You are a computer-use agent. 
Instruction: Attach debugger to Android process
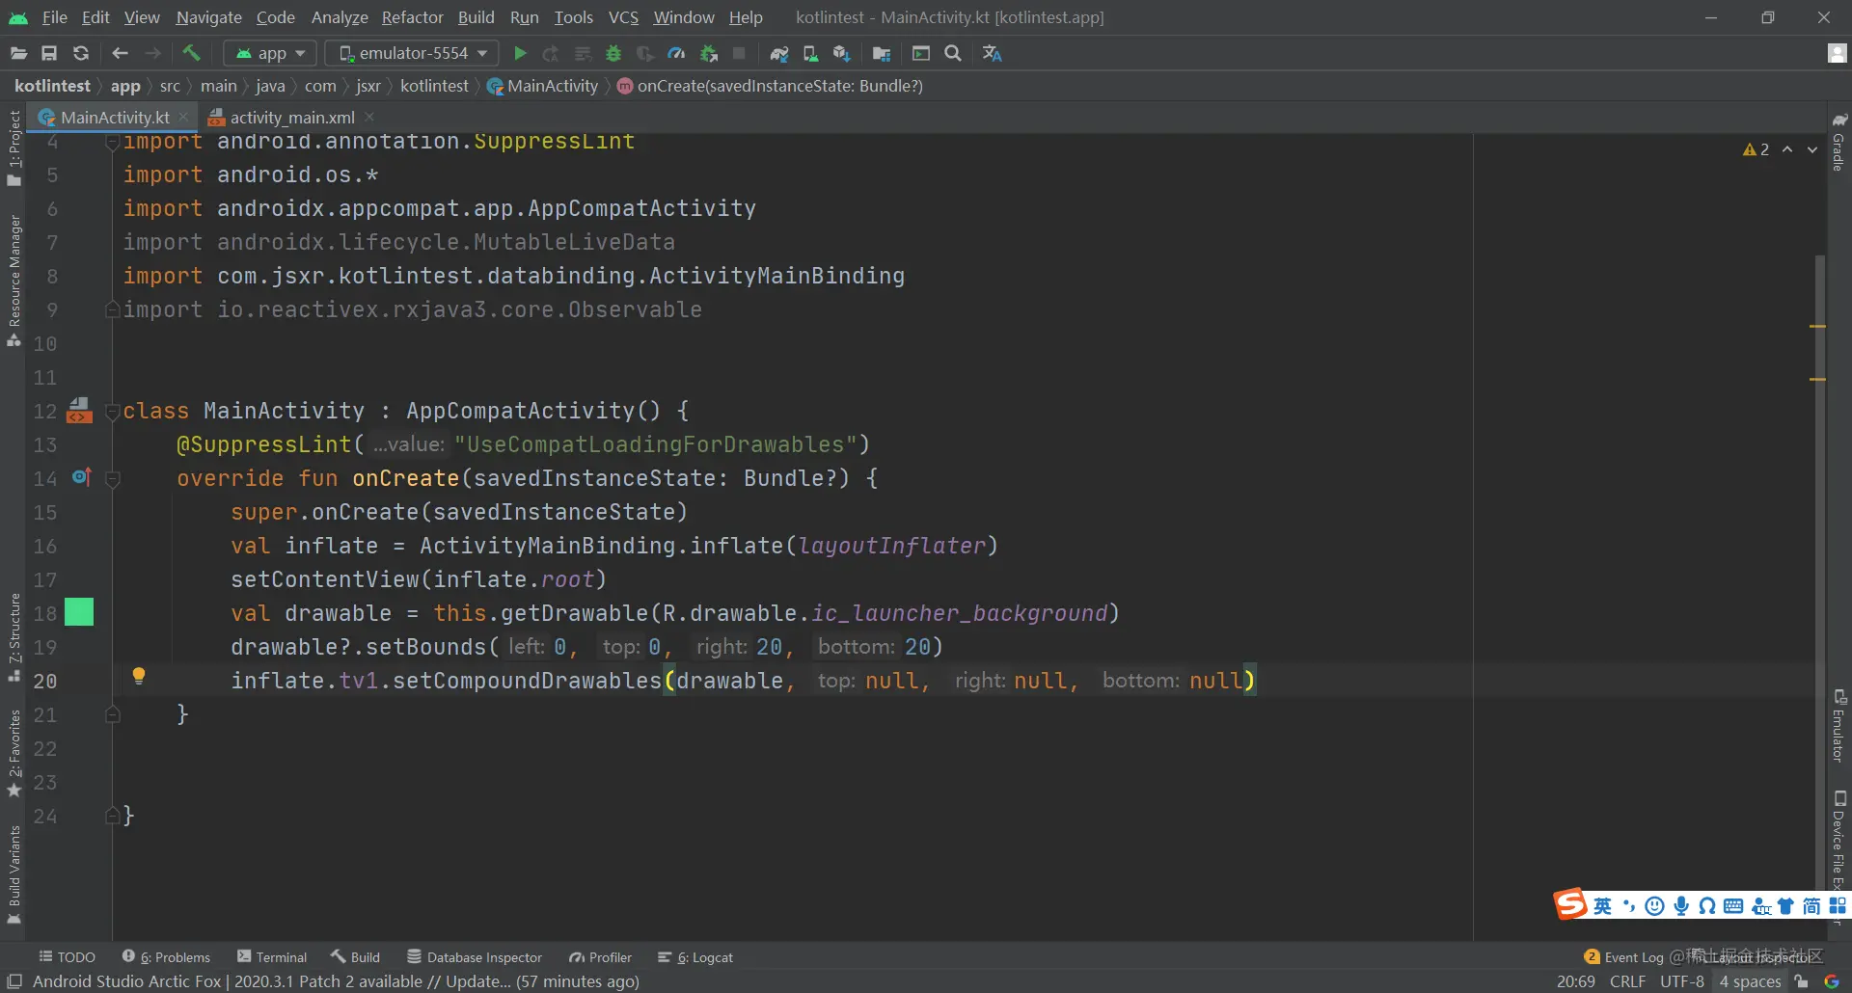pyautogui.click(x=709, y=53)
